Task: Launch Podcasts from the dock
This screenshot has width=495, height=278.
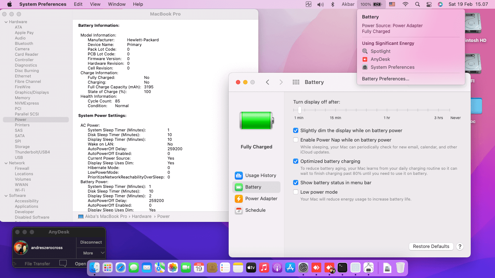Action: 277,268
